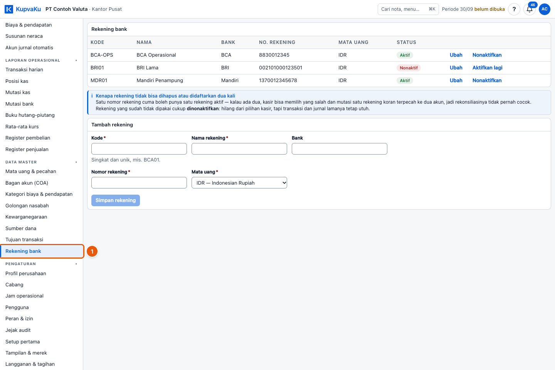Open the Mata uang dropdown
The width and height of the screenshot is (555, 370).
[239, 183]
